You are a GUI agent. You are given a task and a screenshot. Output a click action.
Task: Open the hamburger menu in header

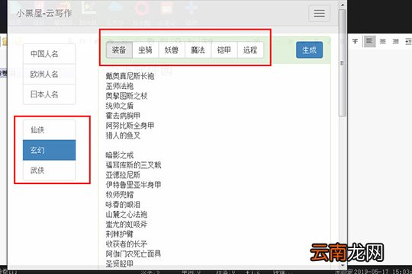point(319,13)
